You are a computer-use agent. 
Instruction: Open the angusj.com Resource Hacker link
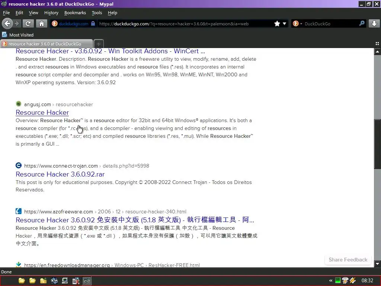coord(42,112)
